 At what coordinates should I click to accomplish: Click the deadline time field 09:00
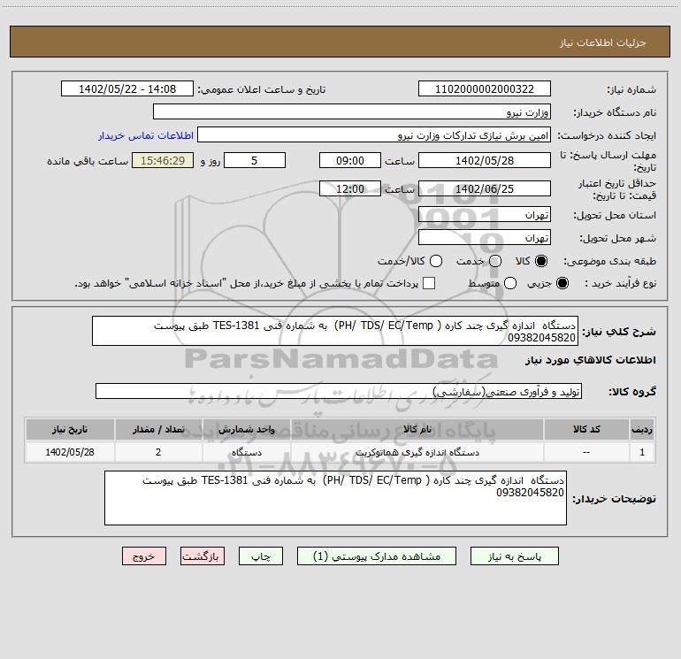[x=350, y=160]
